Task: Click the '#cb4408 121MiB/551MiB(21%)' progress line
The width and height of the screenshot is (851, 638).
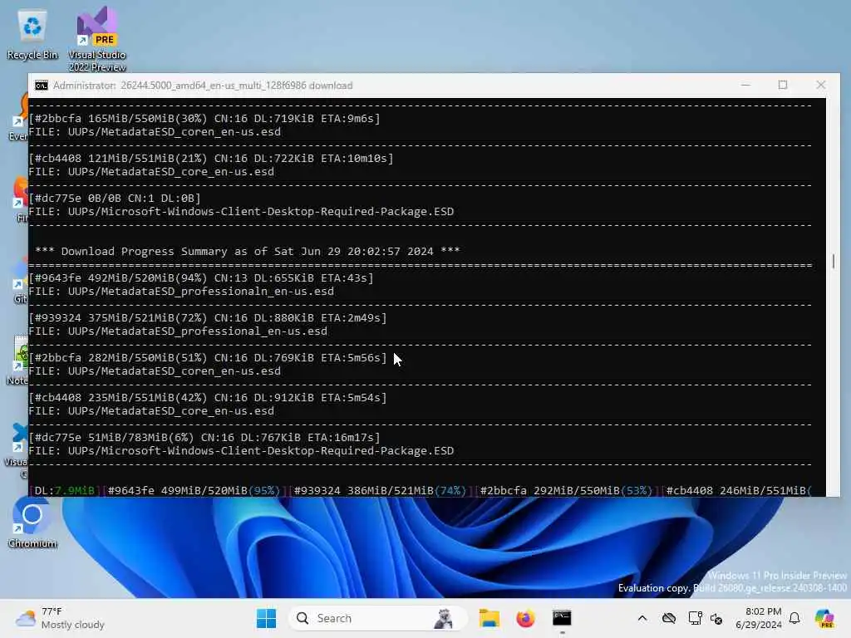Action: click(211, 159)
